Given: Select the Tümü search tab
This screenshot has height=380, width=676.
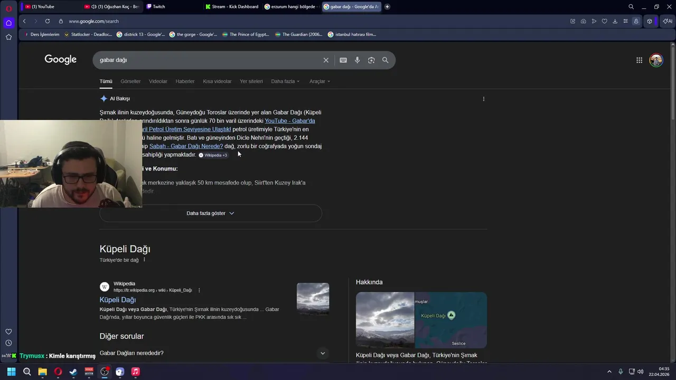Looking at the screenshot, I should pos(106,81).
